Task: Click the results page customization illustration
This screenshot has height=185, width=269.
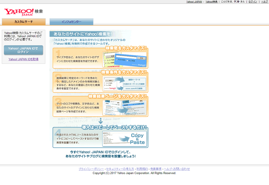Action: [x=124, y=108]
